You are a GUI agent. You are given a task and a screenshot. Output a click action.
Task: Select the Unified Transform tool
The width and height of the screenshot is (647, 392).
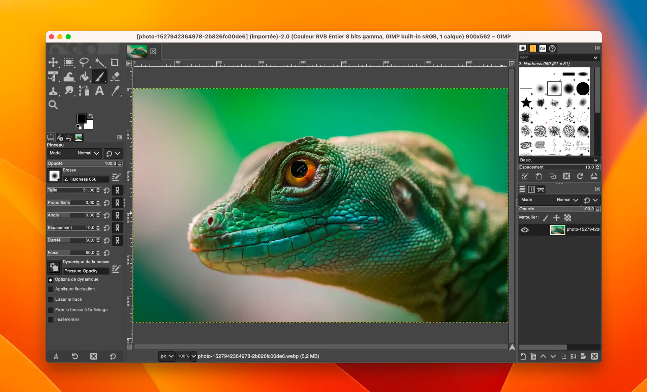(x=53, y=77)
